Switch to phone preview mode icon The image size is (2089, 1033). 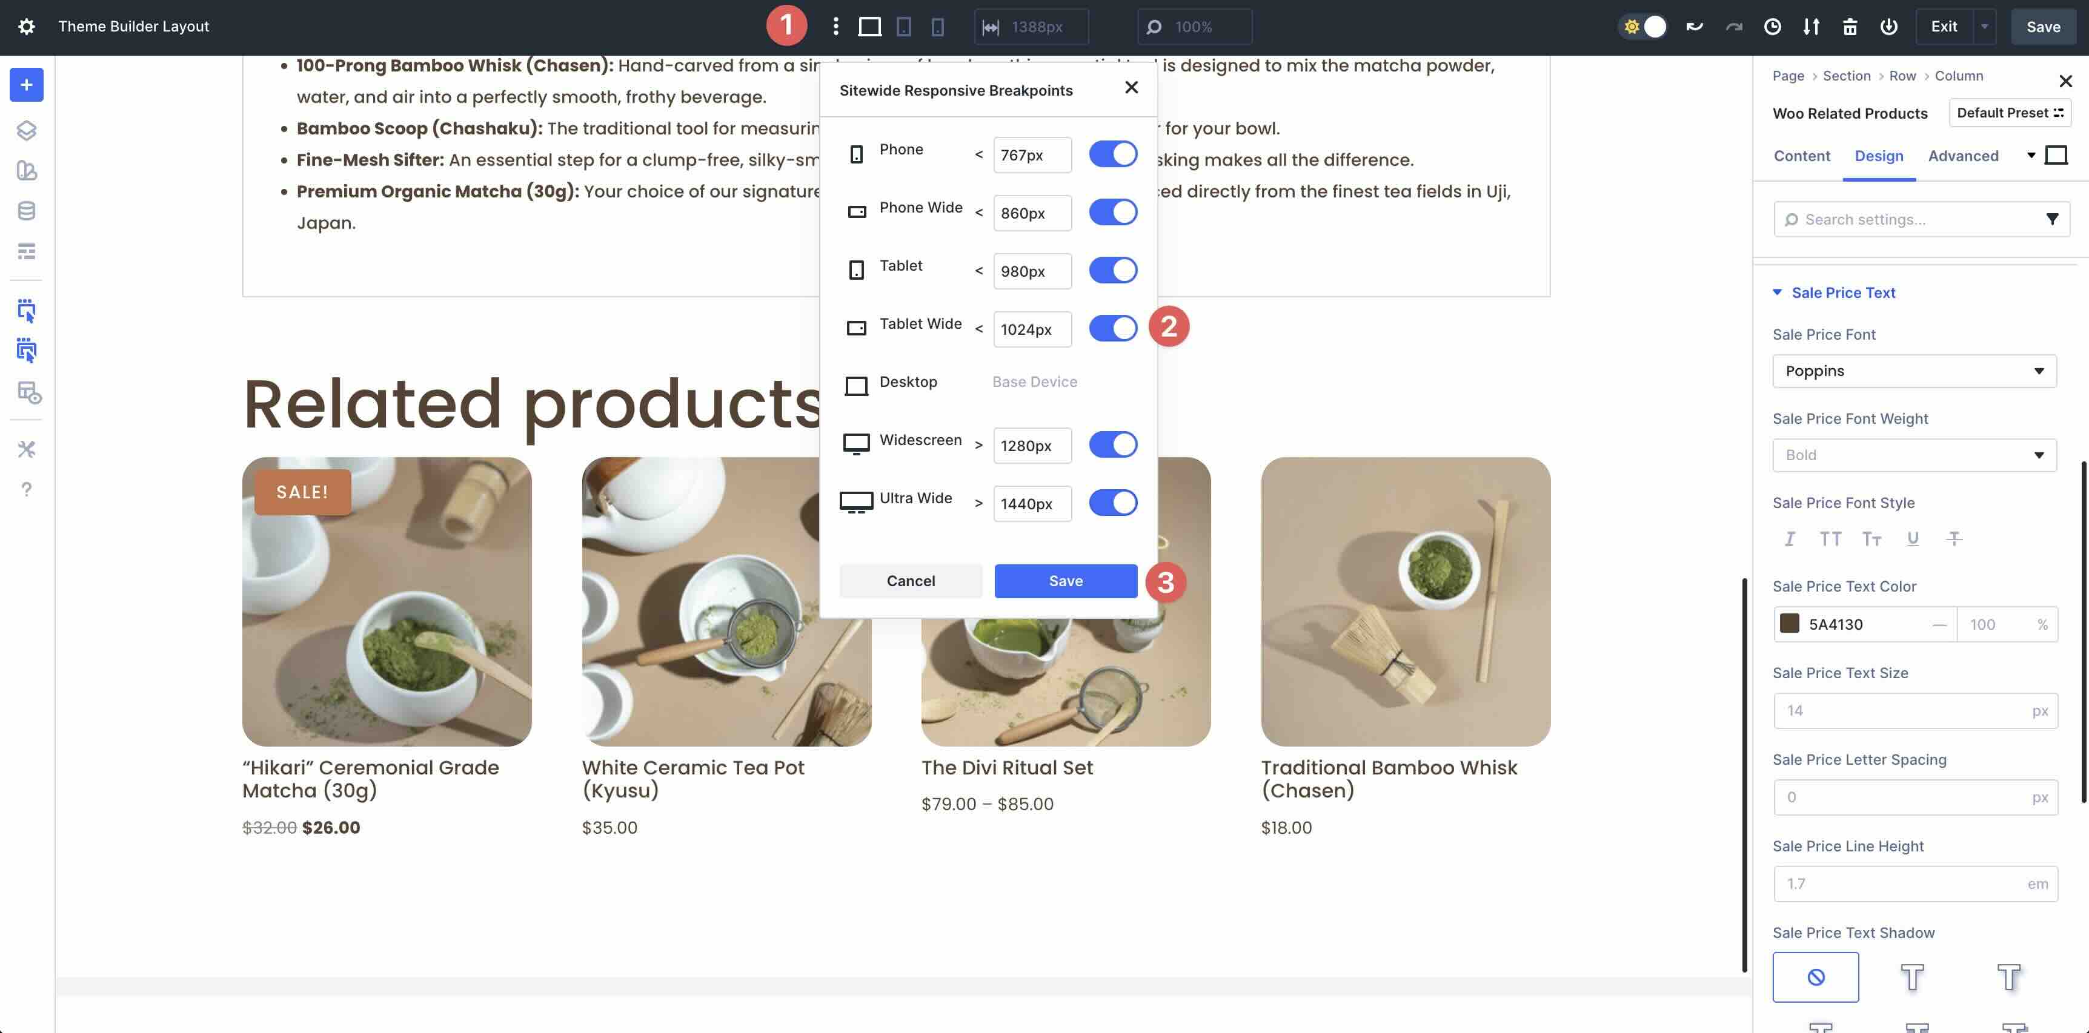(x=938, y=27)
